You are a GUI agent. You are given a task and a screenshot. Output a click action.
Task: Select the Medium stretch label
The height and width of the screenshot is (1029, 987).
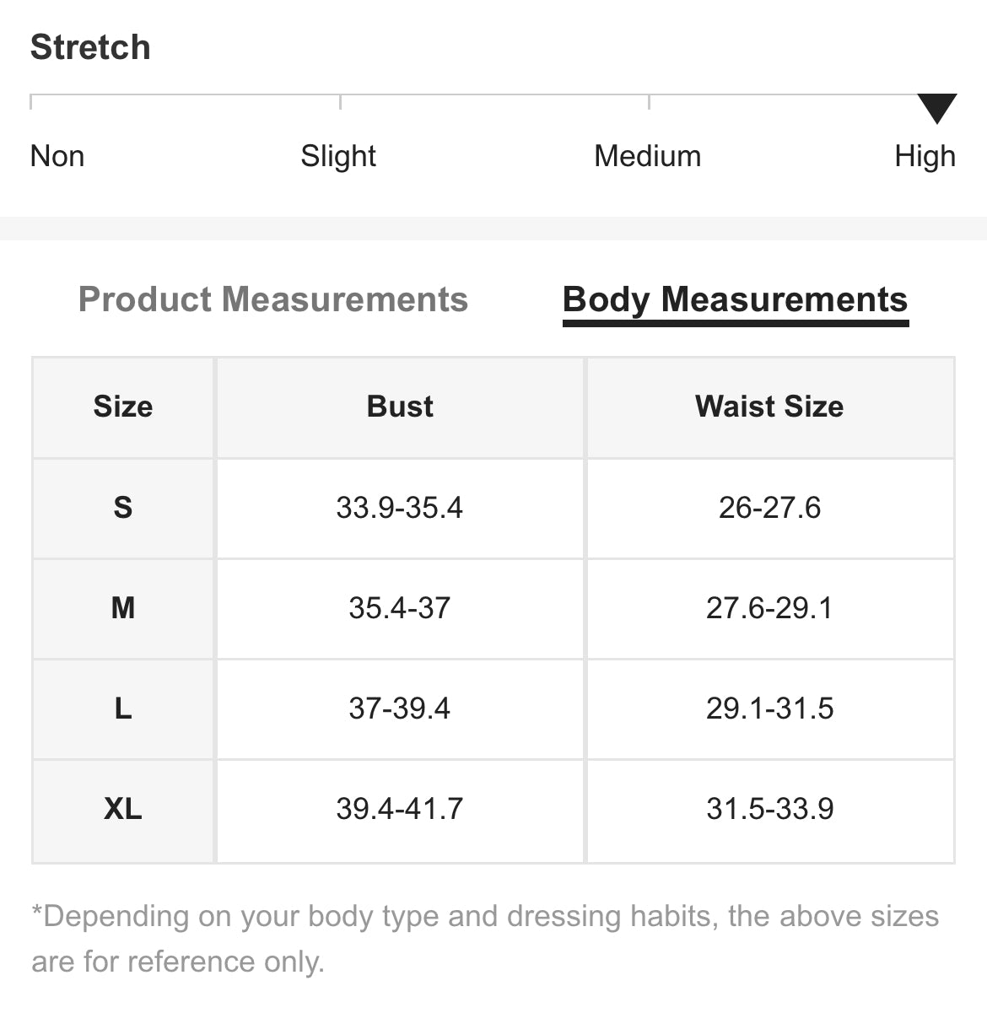click(648, 156)
